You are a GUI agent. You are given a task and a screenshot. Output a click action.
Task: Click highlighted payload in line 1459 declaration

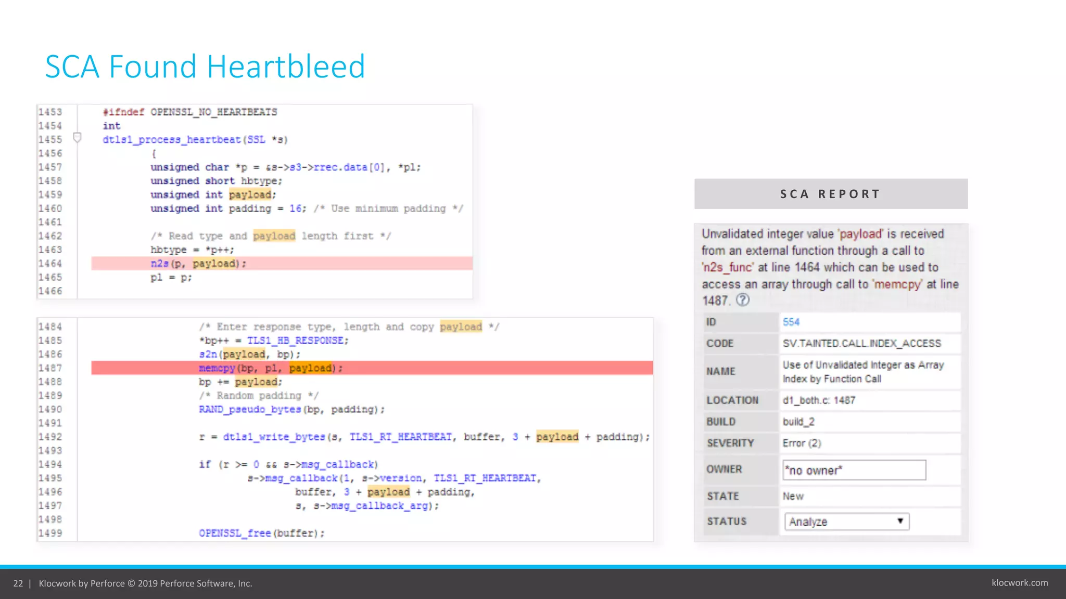[x=250, y=194]
